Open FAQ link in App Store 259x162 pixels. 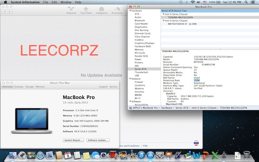pyautogui.click(x=145, y=146)
